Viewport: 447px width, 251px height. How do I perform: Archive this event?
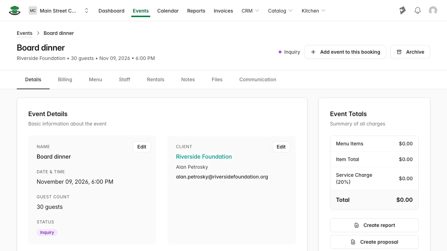pyautogui.click(x=410, y=52)
